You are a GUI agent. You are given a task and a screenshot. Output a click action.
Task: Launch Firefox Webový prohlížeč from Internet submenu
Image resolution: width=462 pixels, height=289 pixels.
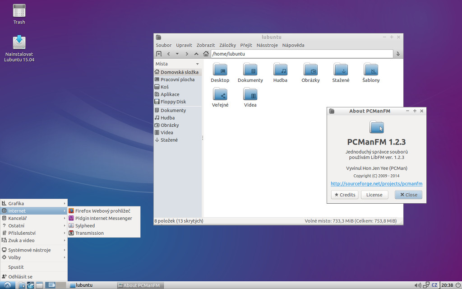pyautogui.click(x=104, y=210)
